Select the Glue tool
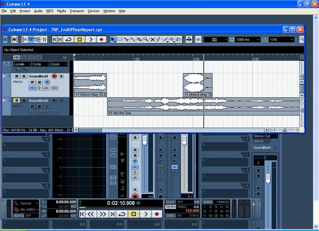 pyautogui.click(x=133, y=39)
